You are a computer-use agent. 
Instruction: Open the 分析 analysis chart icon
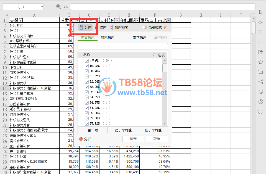[x=81, y=139]
